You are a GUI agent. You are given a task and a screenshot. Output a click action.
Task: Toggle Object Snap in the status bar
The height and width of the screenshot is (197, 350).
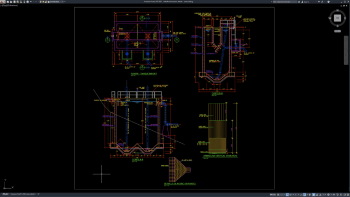[x=305, y=195]
